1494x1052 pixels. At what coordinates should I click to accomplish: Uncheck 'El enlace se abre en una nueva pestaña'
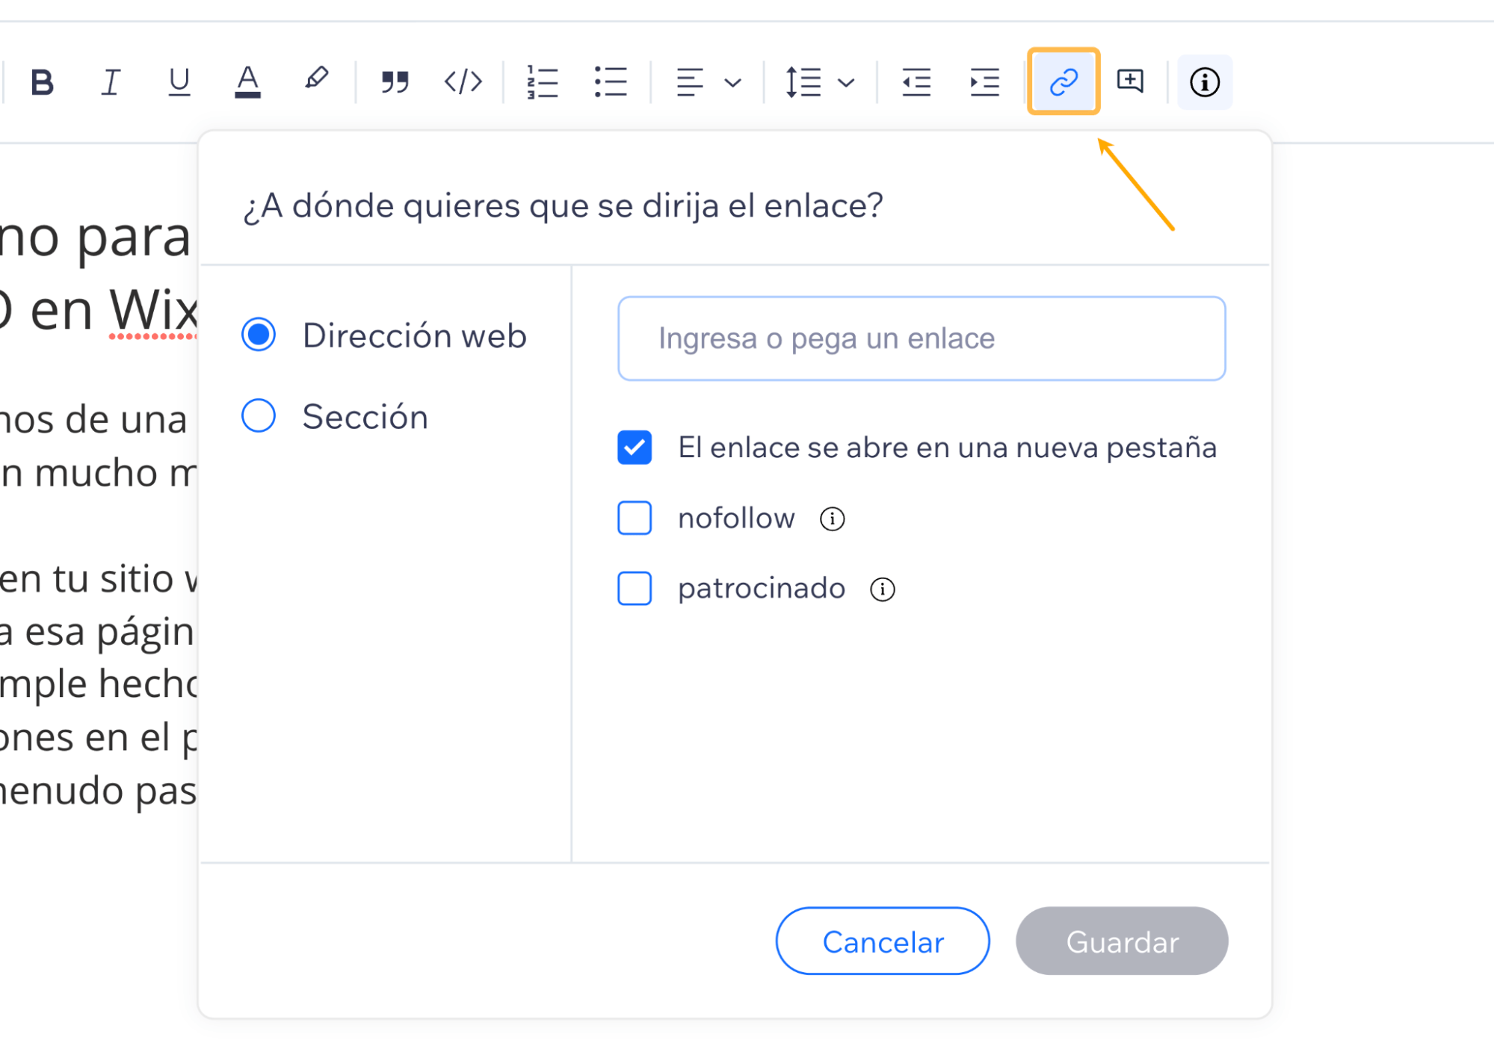click(x=634, y=446)
